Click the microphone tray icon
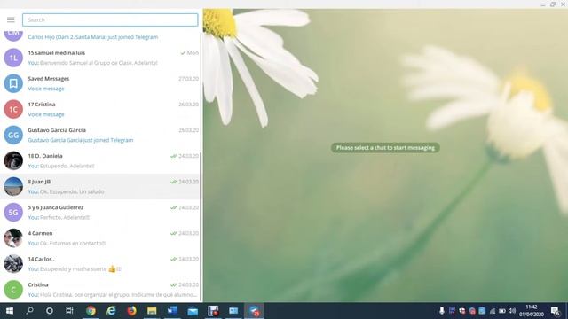 [x=442, y=311]
